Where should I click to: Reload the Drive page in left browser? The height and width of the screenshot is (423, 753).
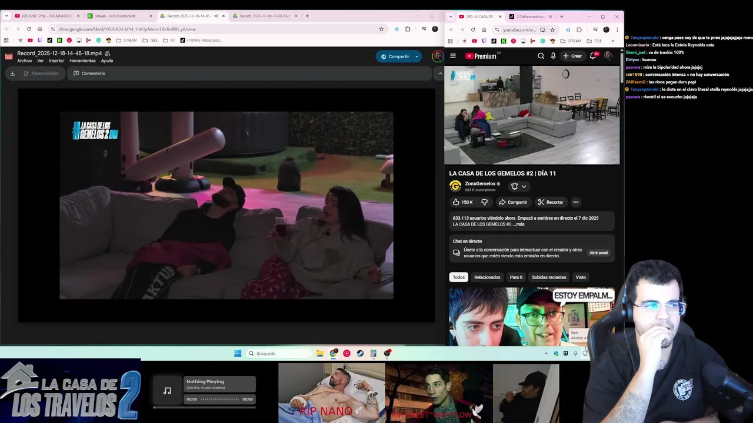28,29
